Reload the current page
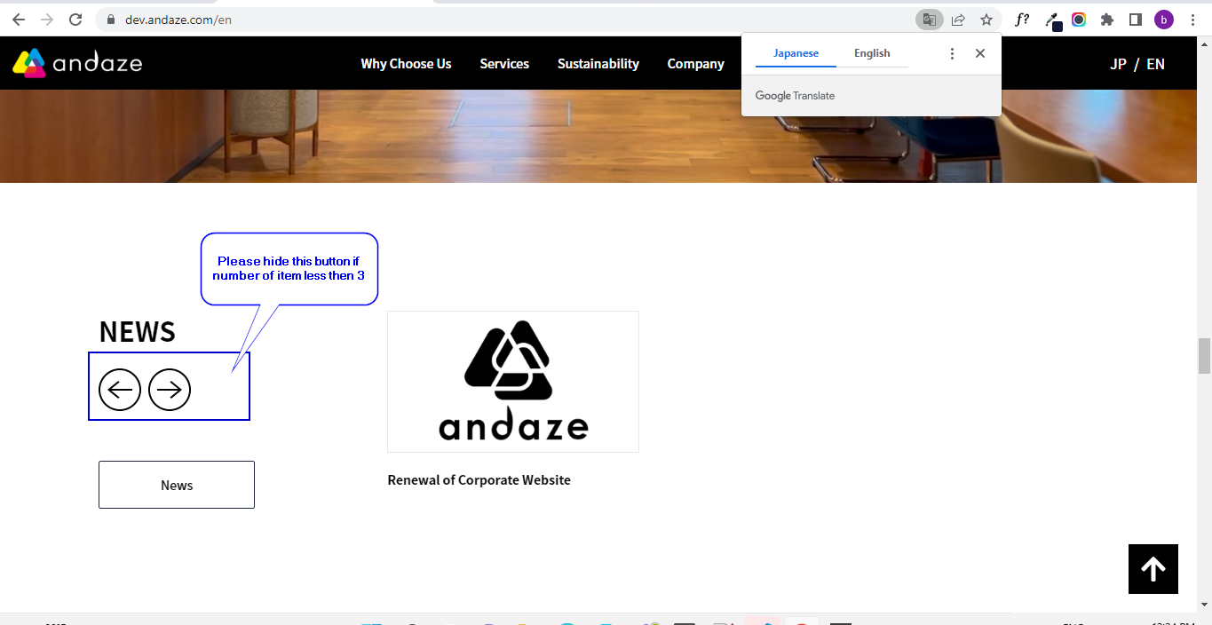 [75, 19]
